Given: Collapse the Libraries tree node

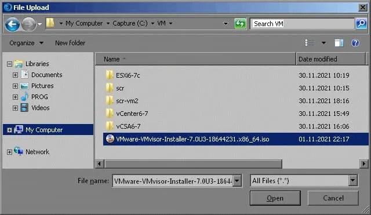Looking at the screenshot, I should (x=9, y=64).
